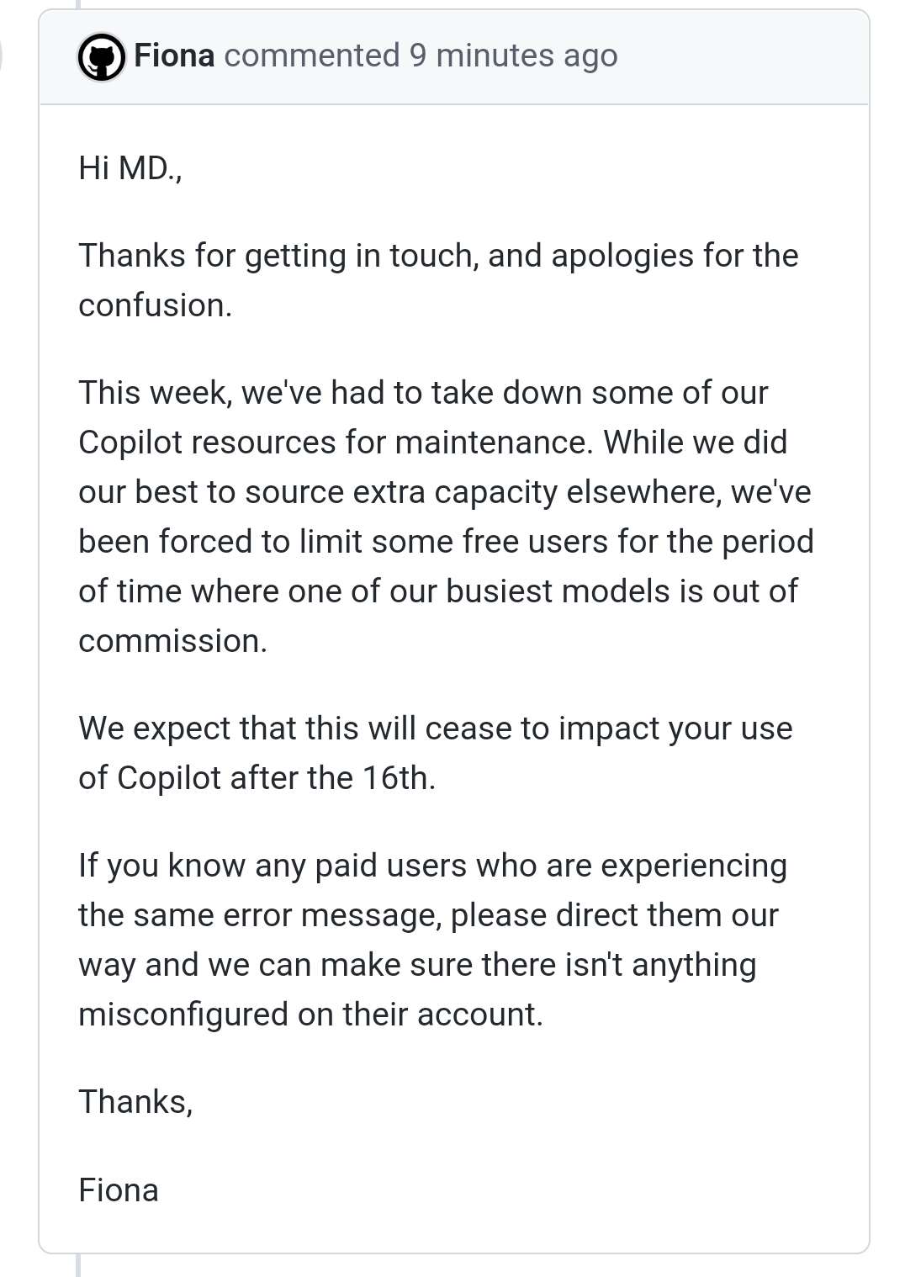Click Fiona's GitHub Octocat avatar icon
Viewport: 905px width, 1277px height.
pyautogui.click(x=102, y=57)
